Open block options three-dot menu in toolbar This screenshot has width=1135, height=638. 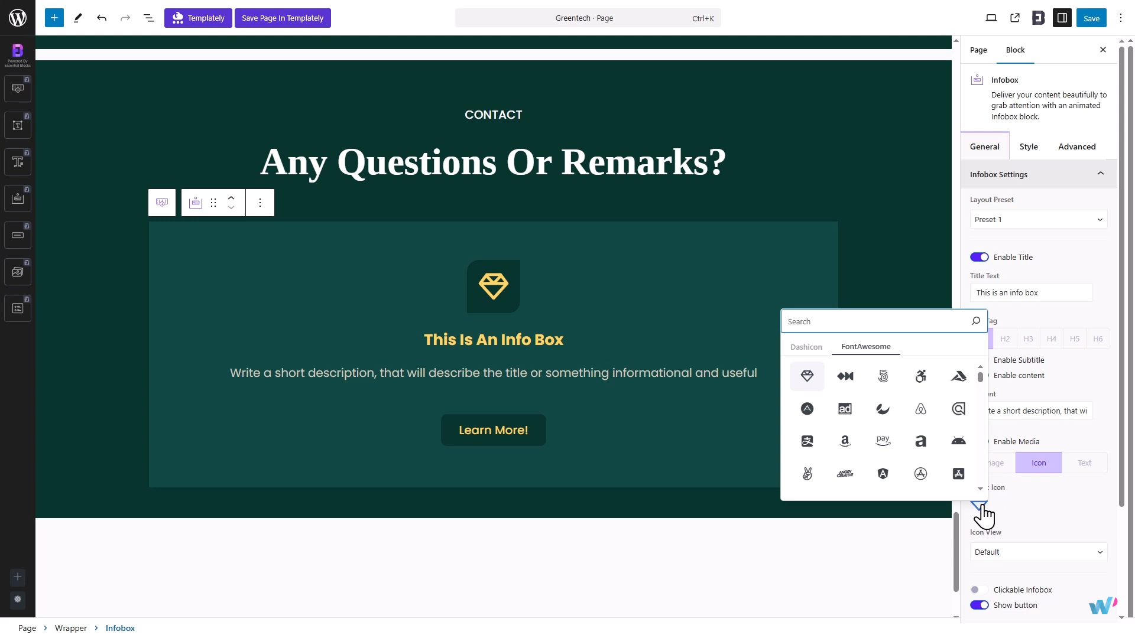pos(260,203)
